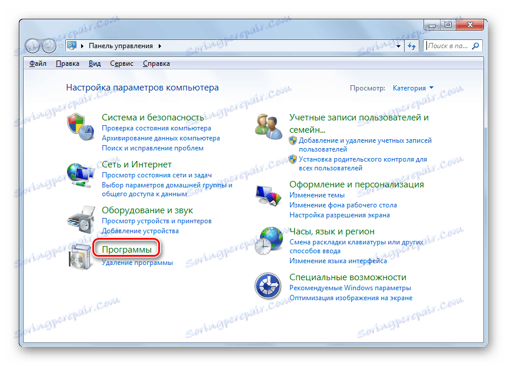Click Добавление устройства link

click(140, 231)
